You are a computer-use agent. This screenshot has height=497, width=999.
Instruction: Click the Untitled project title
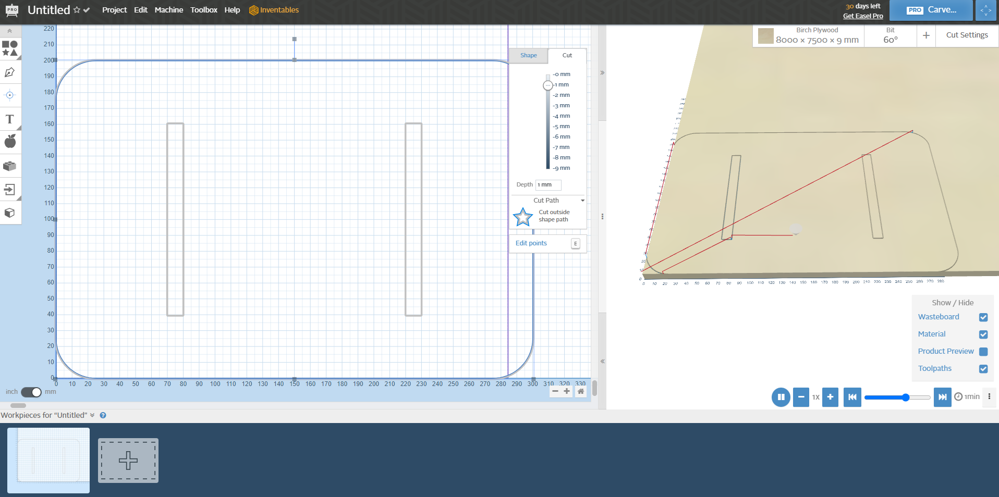48,10
